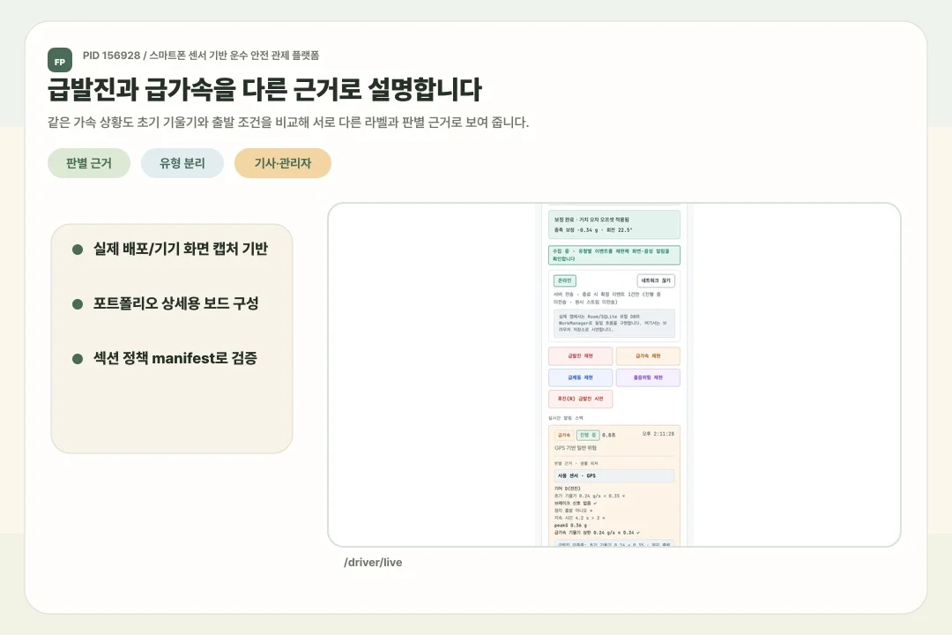Click the green FP logo badge
This screenshot has height=635, width=952.
pos(60,60)
